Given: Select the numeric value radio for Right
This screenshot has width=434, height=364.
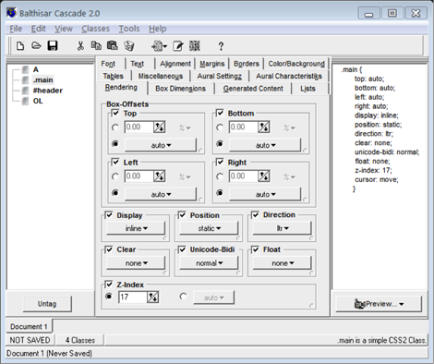Looking at the screenshot, I should point(220,176).
